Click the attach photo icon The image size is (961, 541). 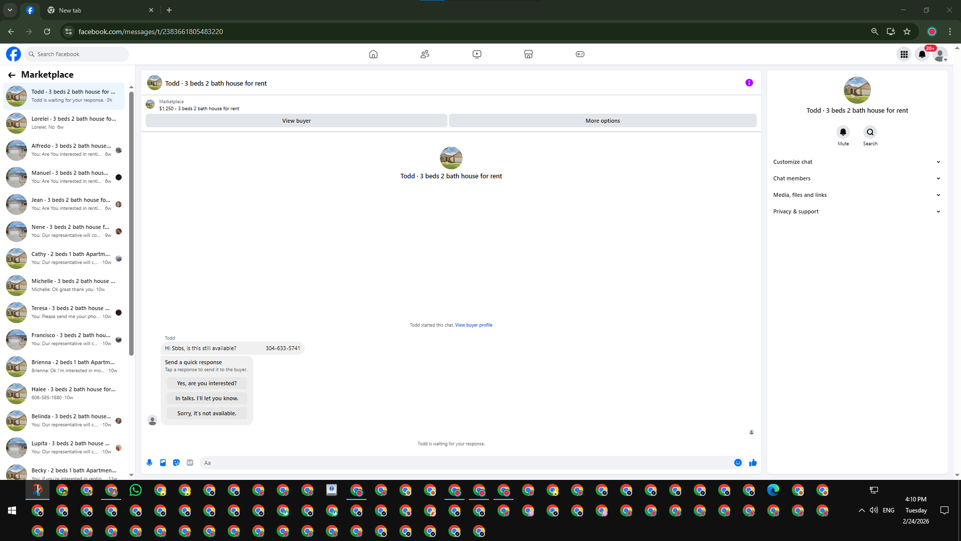tap(163, 463)
